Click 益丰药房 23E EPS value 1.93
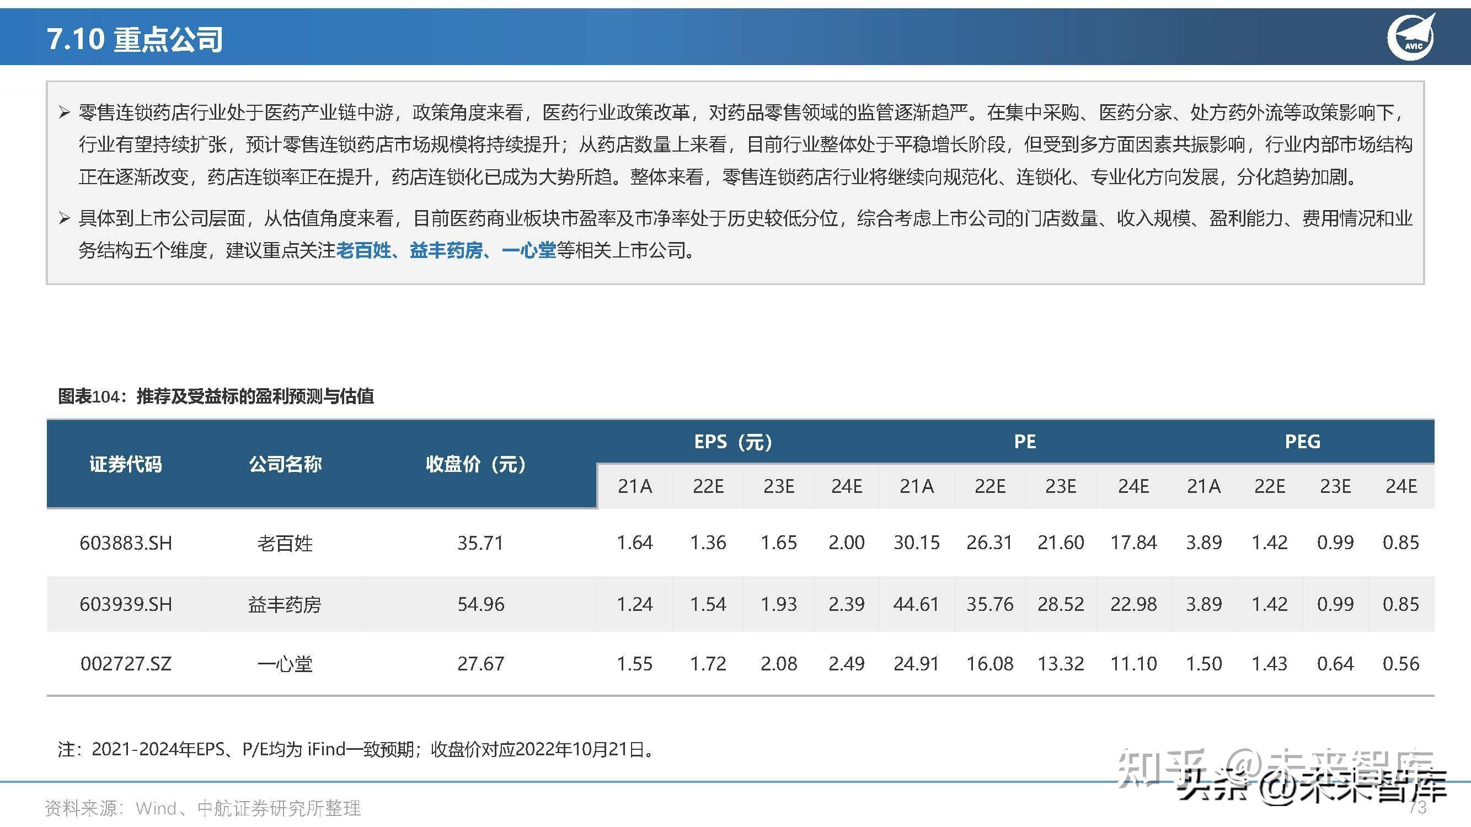The image size is (1471, 827). click(x=778, y=604)
